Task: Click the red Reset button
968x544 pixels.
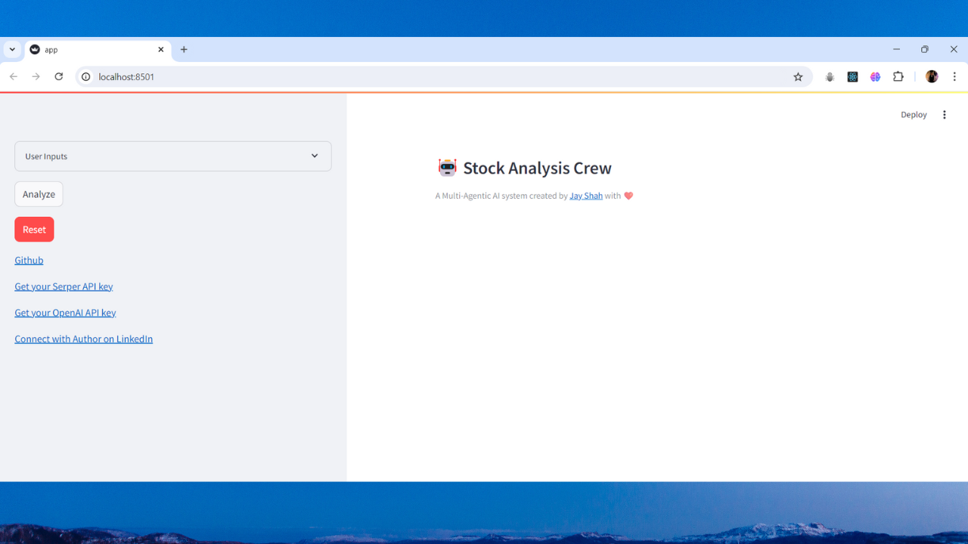Action: click(x=34, y=230)
